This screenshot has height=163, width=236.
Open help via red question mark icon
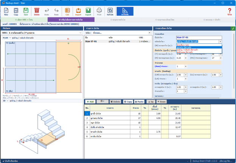tap(230, 12)
